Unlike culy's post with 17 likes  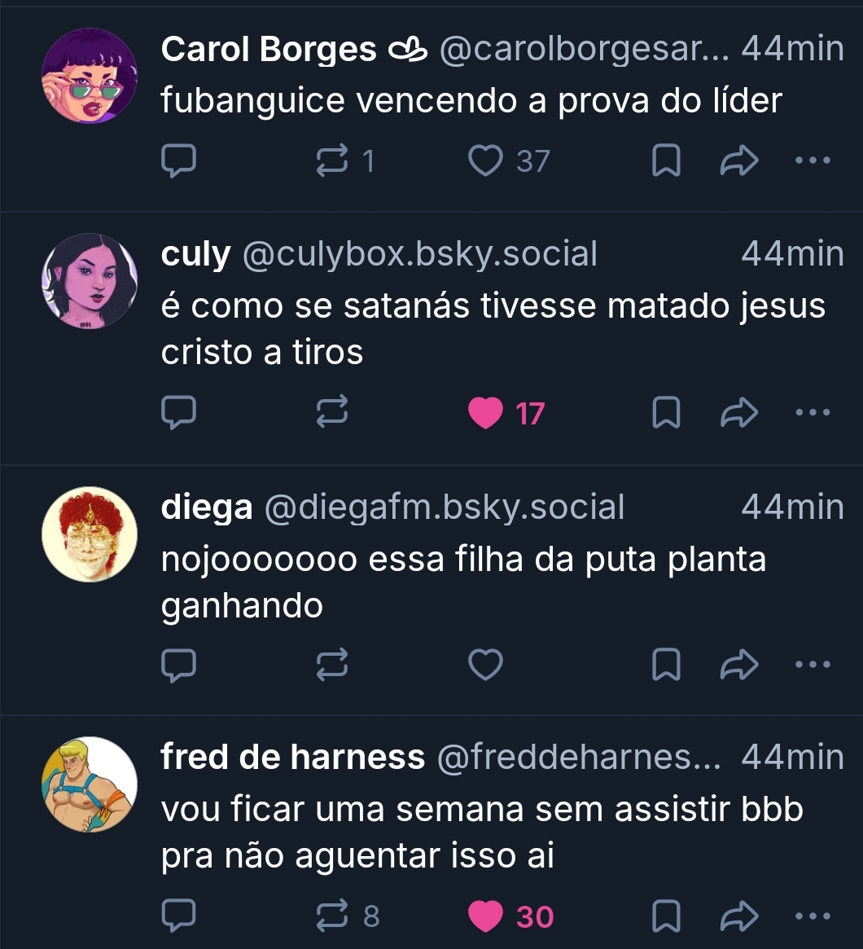click(x=485, y=413)
